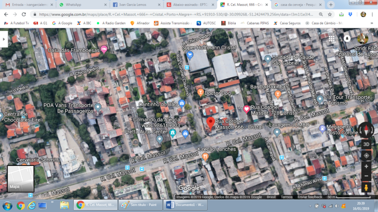This screenshot has height=212, width=378.
Task: Open A Futebol Tv bookmark
Action: (17, 23)
